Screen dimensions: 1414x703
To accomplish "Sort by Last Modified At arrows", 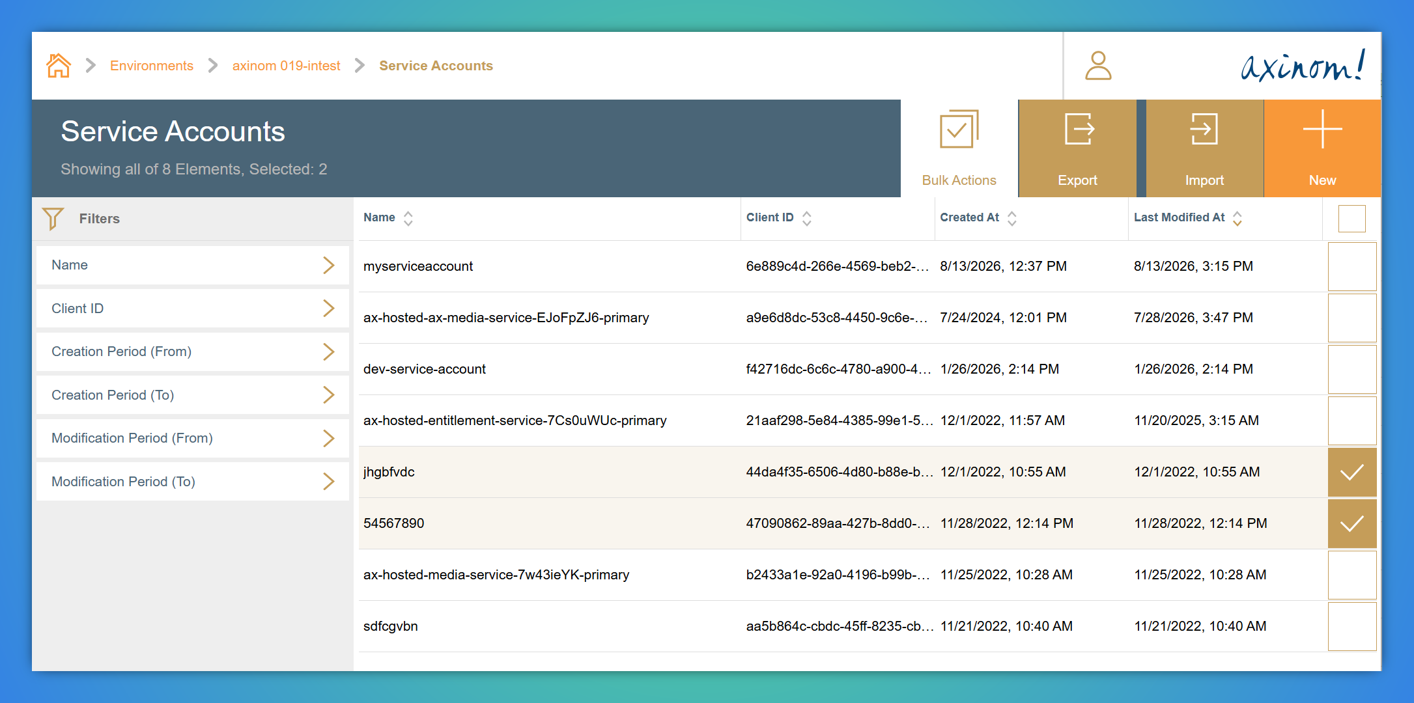I will (1237, 218).
